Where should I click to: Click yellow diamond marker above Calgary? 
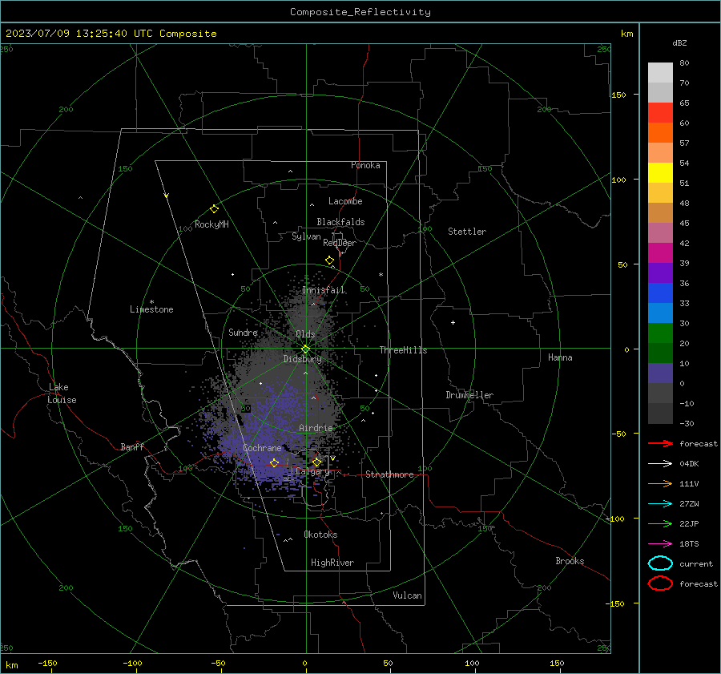pos(316,462)
